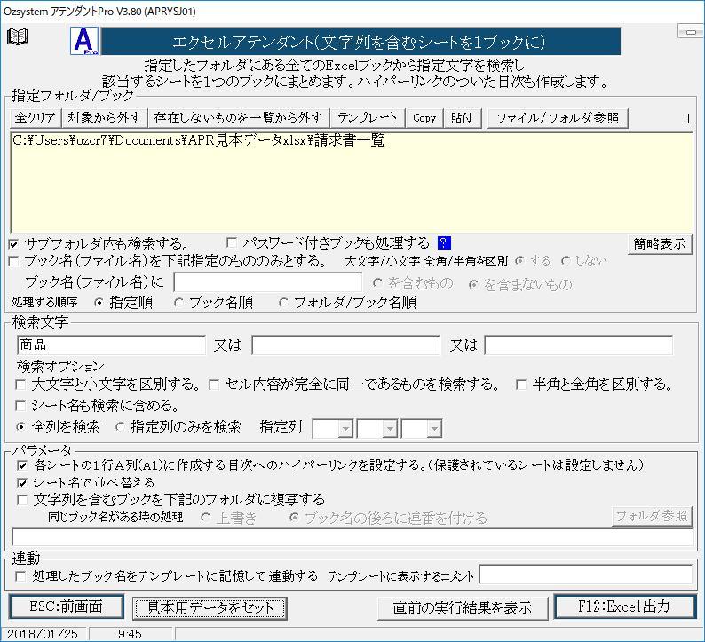Click the third 又は search text field
The image size is (705, 642).
click(x=579, y=345)
